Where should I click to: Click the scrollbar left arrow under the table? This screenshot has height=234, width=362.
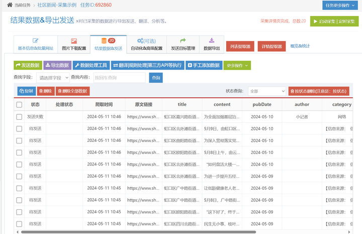(x=18, y=232)
